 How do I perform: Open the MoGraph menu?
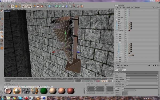(x=51, y=3)
